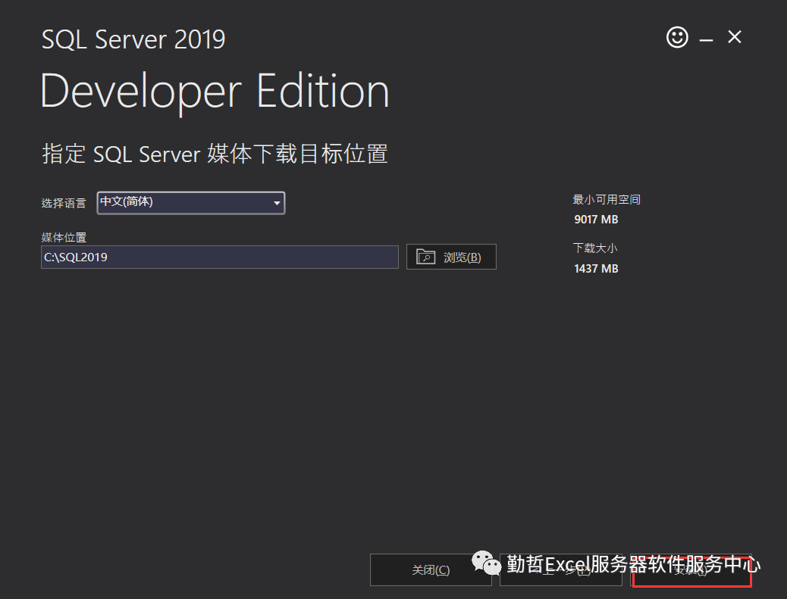Minimize the SQL Server installer window
Image resolution: width=787 pixels, height=599 pixels.
pyautogui.click(x=706, y=39)
